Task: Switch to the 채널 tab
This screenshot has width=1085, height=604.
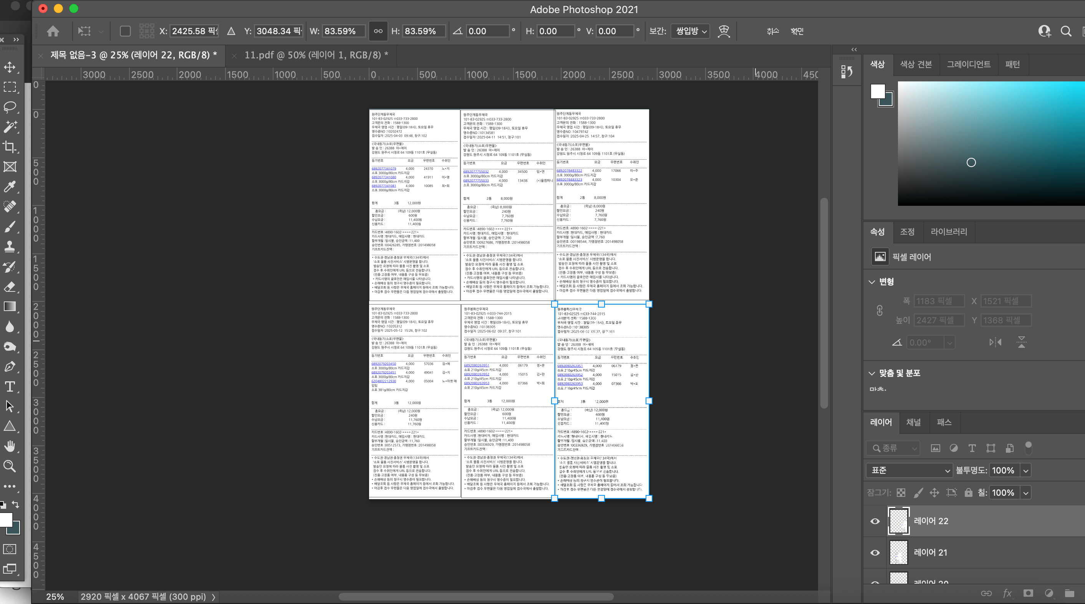Action: point(913,422)
